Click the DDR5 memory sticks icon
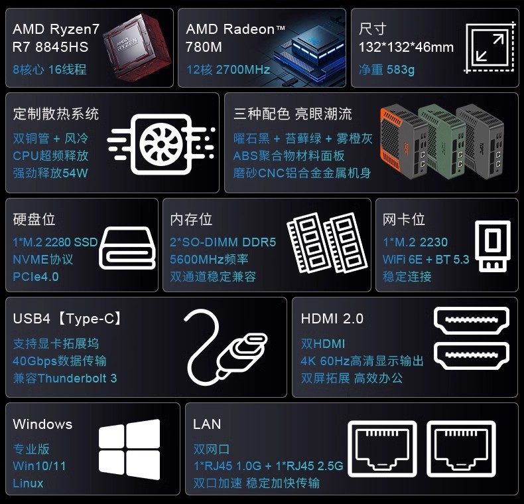 point(327,243)
